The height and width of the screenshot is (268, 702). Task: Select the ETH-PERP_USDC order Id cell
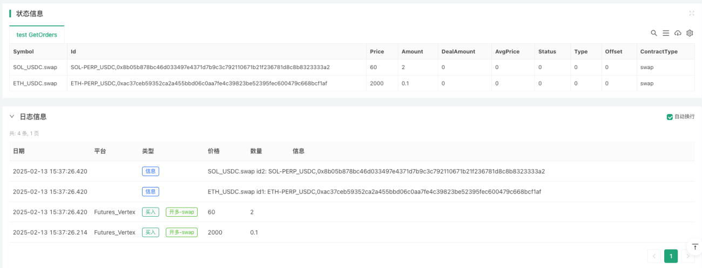(199, 84)
